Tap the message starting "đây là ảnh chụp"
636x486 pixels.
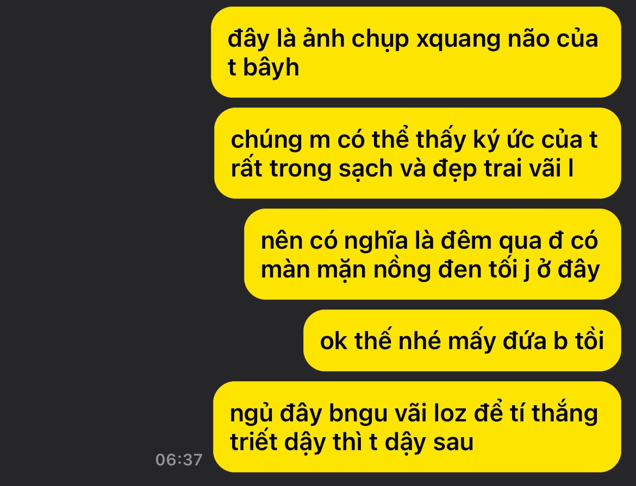coord(416,52)
